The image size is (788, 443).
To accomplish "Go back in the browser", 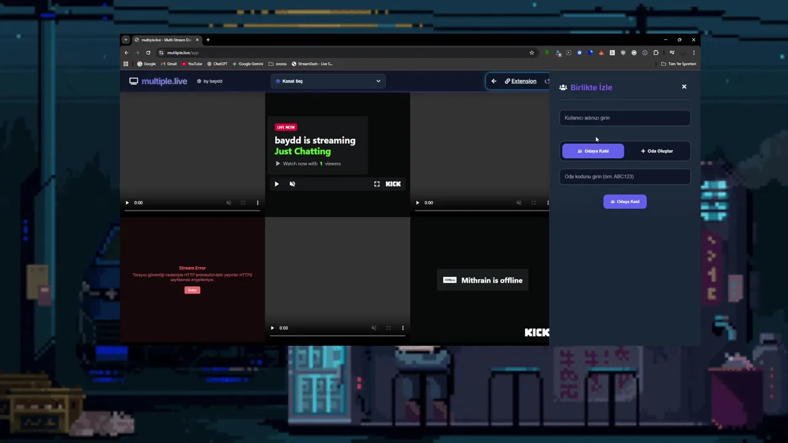I will (127, 53).
